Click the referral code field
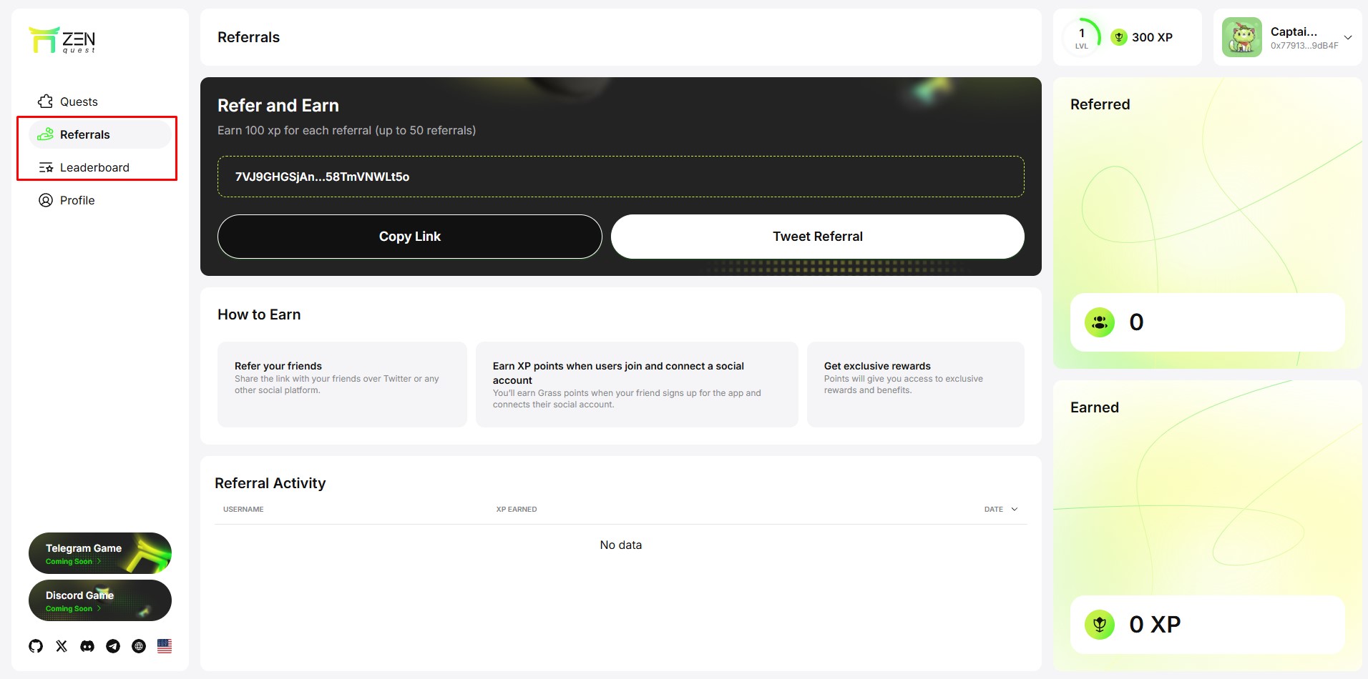The height and width of the screenshot is (679, 1368). click(620, 177)
